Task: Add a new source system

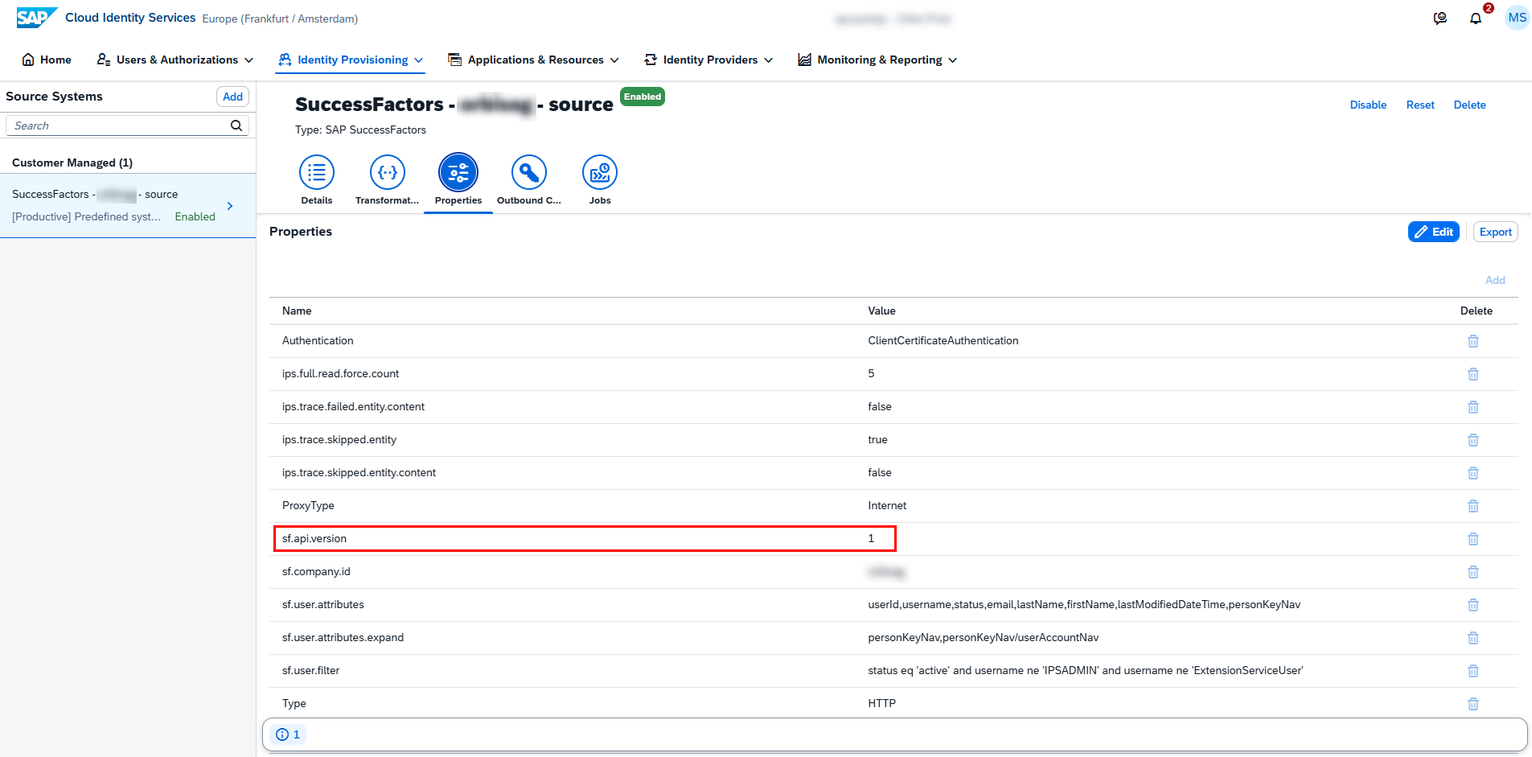Action: click(232, 97)
